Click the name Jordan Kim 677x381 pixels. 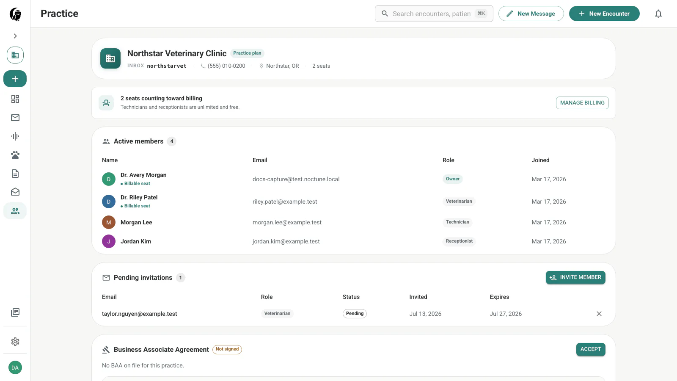tap(136, 241)
